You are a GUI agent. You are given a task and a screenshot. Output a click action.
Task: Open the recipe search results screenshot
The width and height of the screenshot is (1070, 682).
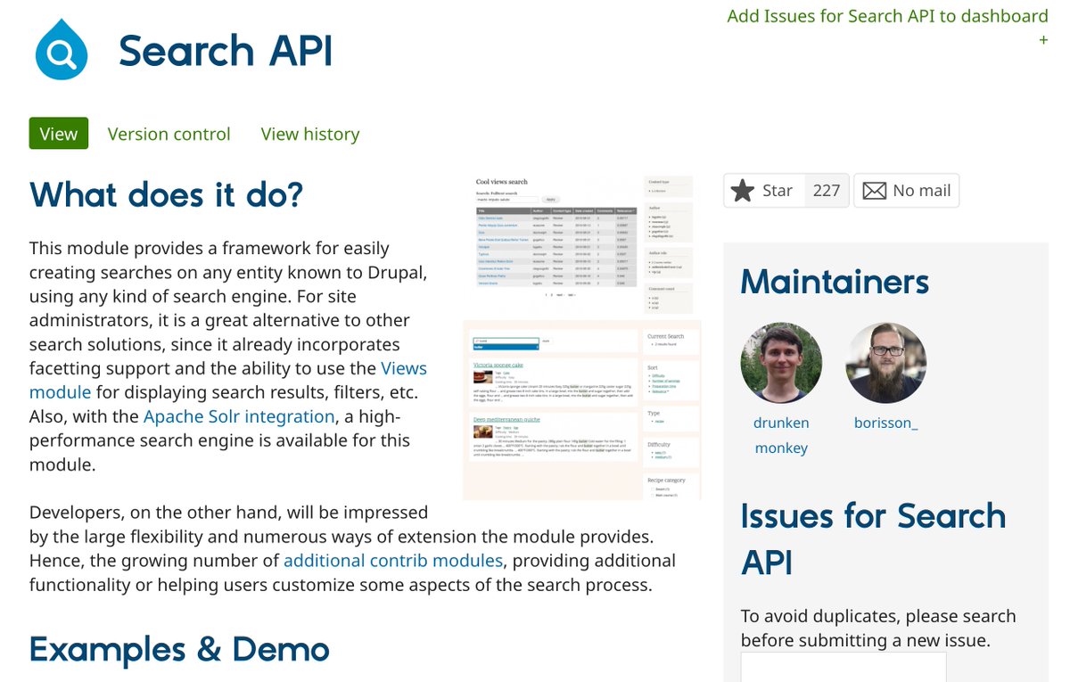(582, 410)
